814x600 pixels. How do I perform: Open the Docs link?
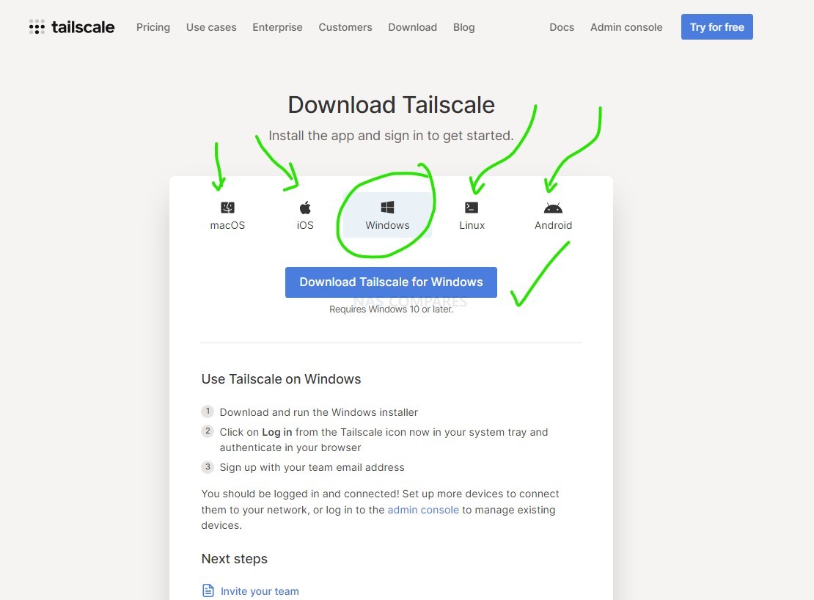[x=562, y=27]
